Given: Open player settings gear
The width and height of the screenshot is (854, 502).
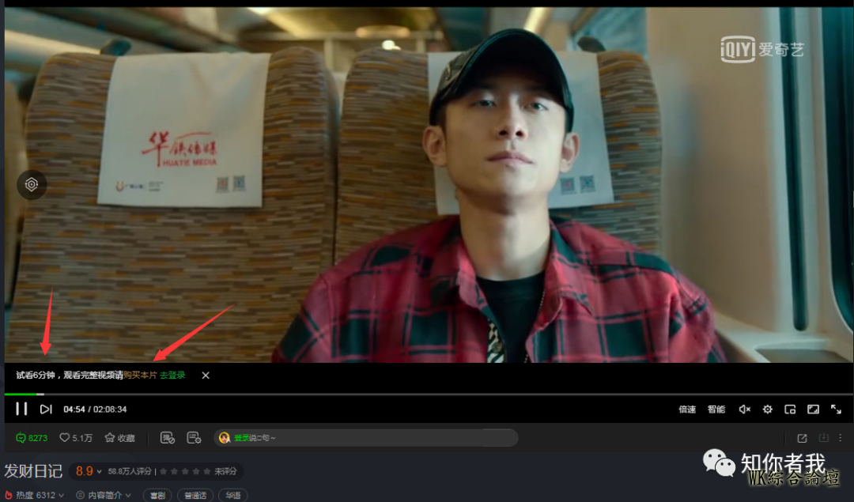Looking at the screenshot, I should click(x=767, y=409).
